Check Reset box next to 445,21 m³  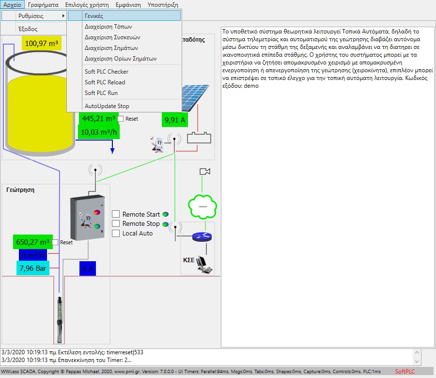[121, 119]
